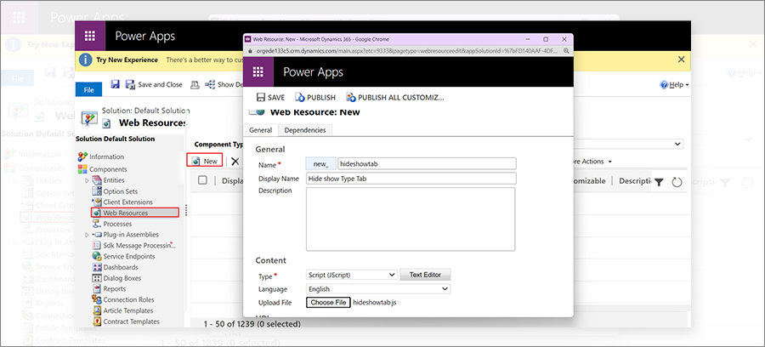
Task: Open the blue File menu in Solution window
Action: point(88,90)
